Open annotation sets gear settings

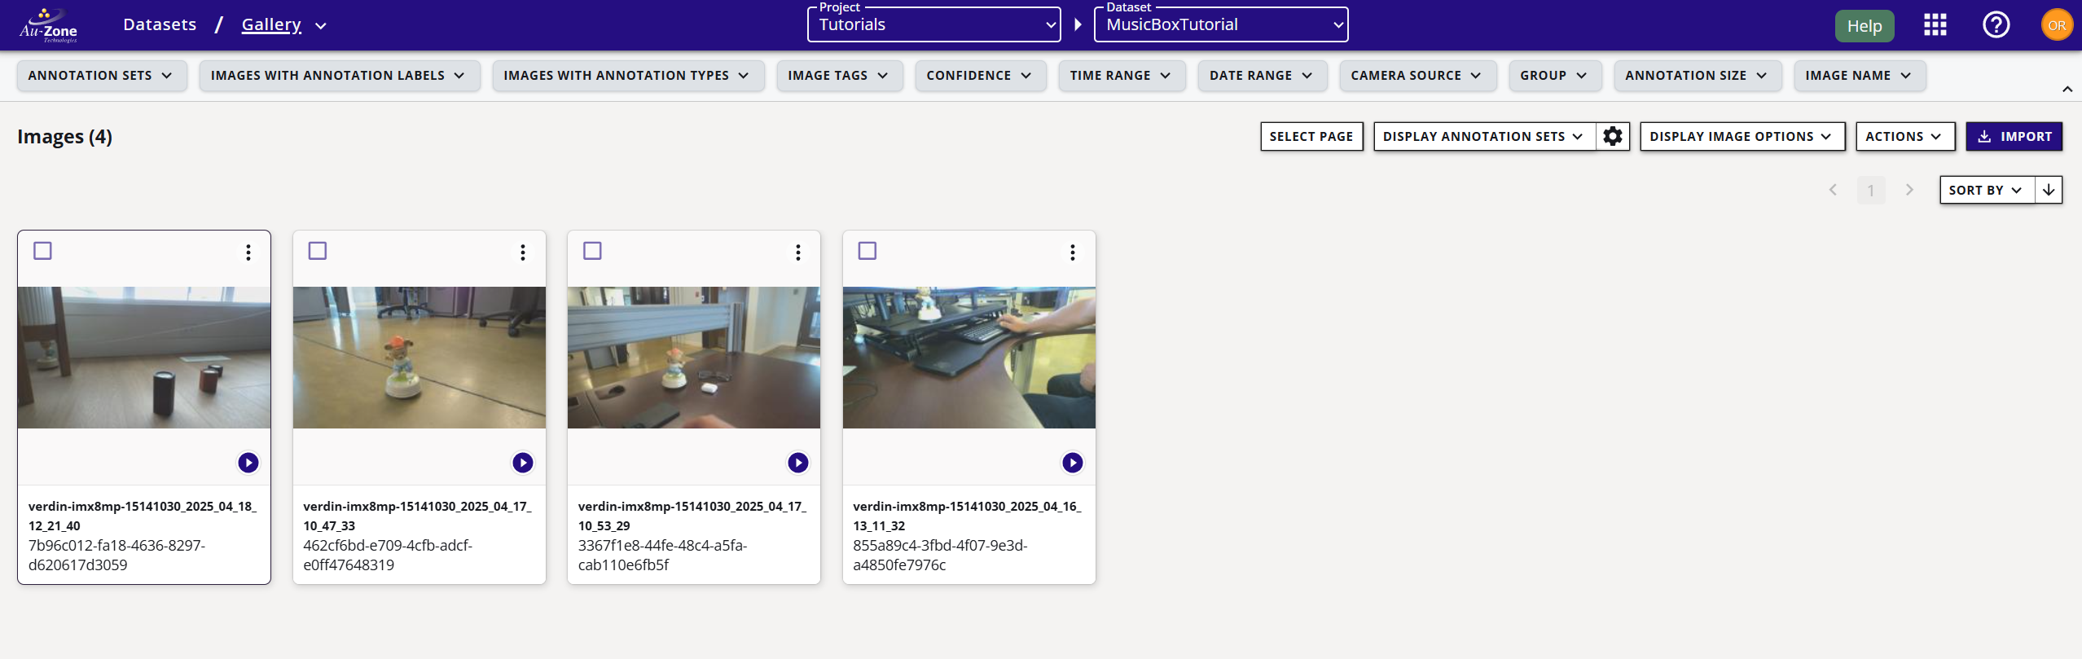click(1613, 137)
